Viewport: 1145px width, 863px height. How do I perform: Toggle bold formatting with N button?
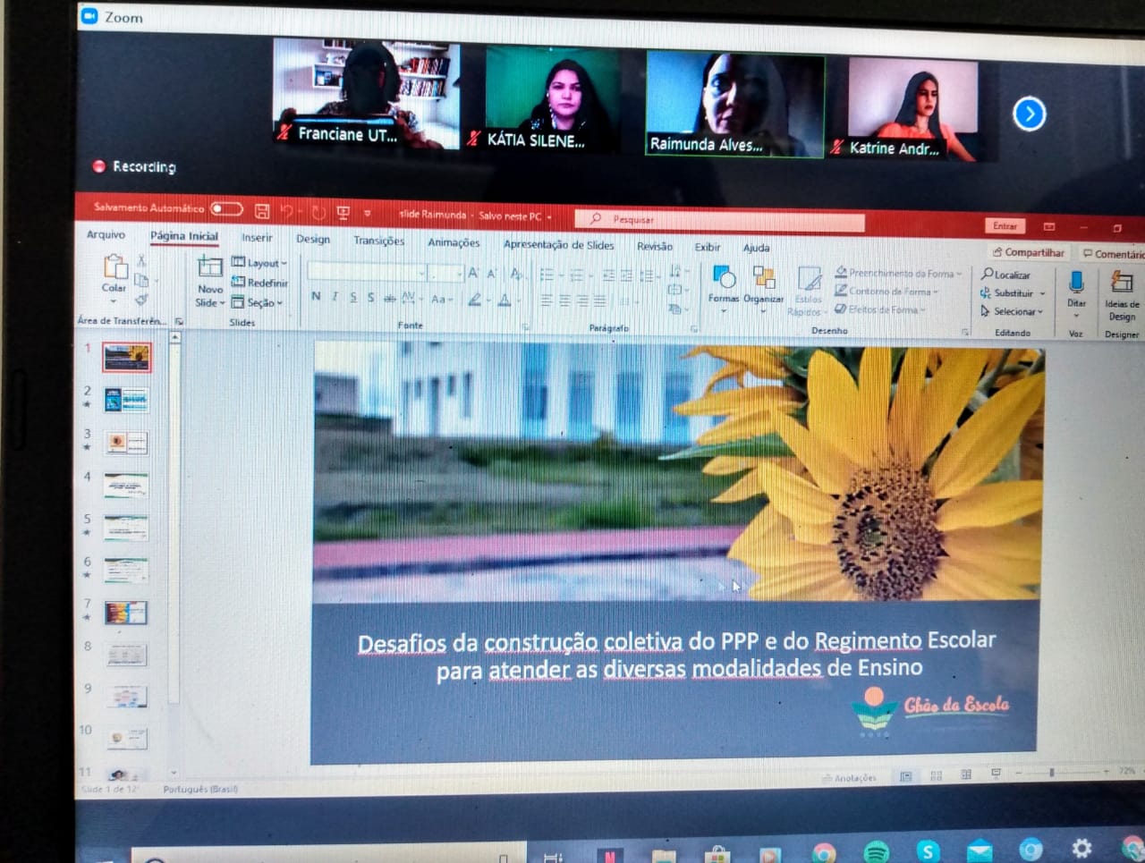coord(316,297)
